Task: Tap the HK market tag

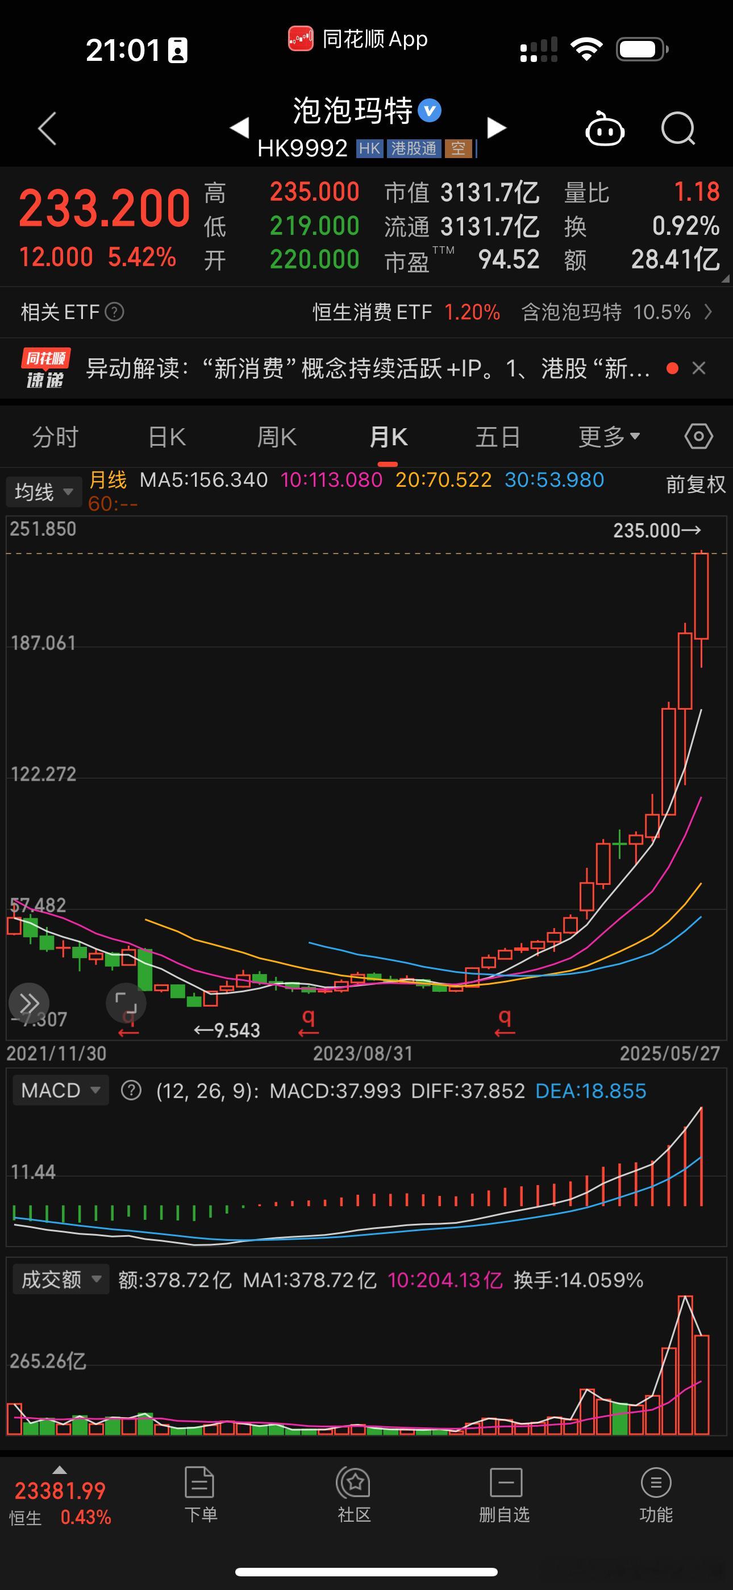Action: (x=369, y=148)
